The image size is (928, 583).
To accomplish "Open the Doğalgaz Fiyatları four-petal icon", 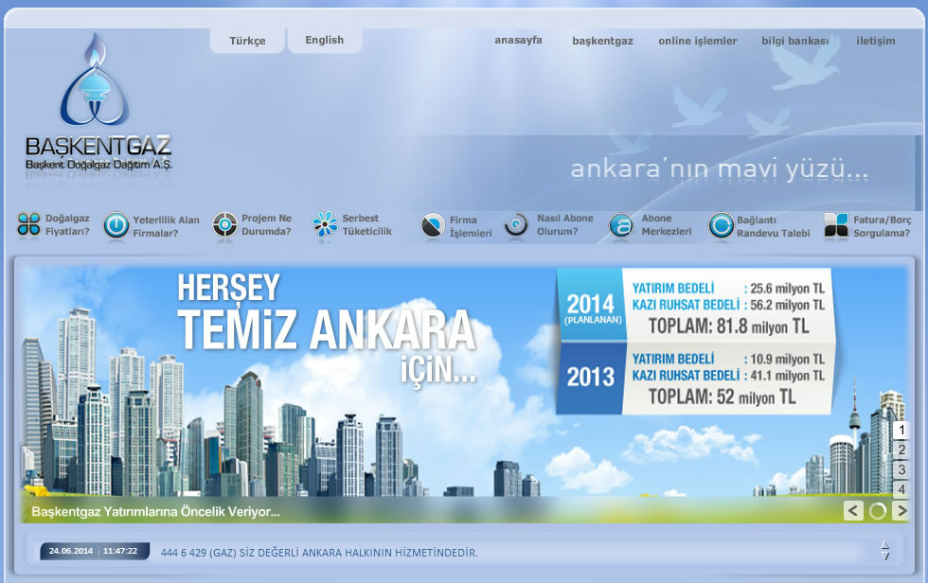I will tap(29, 224).
